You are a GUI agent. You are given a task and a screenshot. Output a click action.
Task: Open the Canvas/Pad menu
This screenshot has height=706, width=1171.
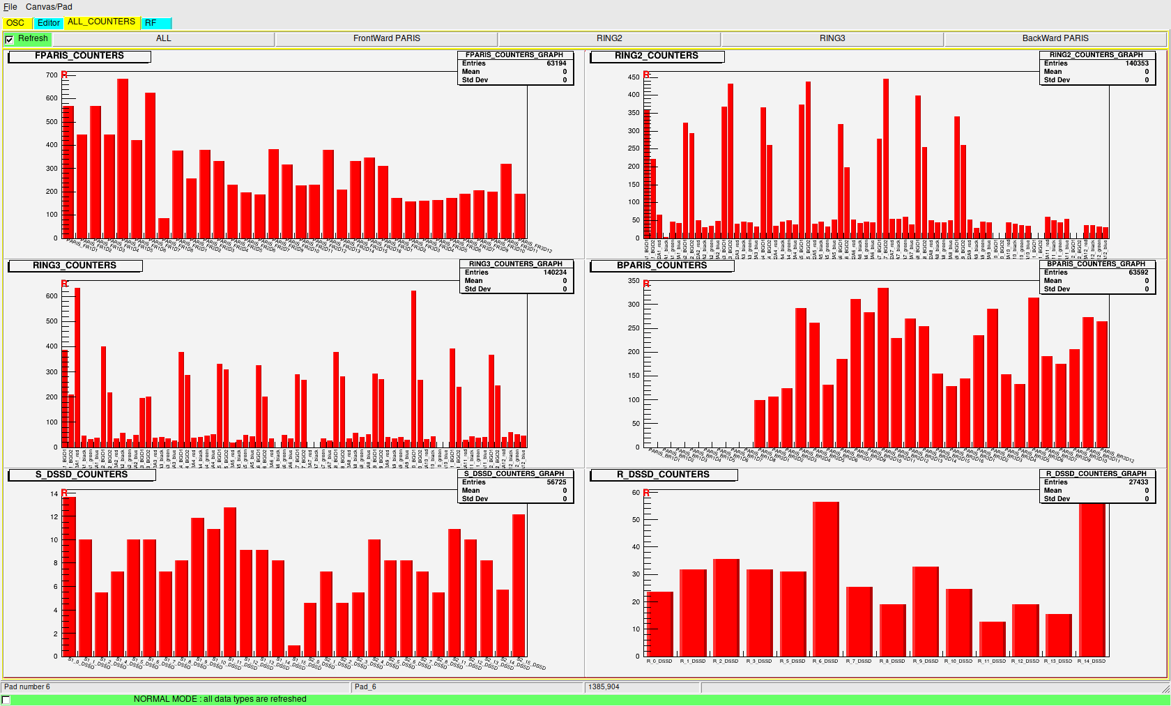point(49,7)
